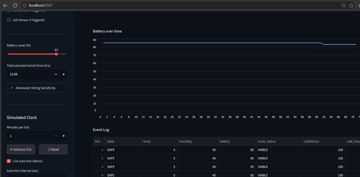Increase Minutes per tick with the plus button

(63, 136)
